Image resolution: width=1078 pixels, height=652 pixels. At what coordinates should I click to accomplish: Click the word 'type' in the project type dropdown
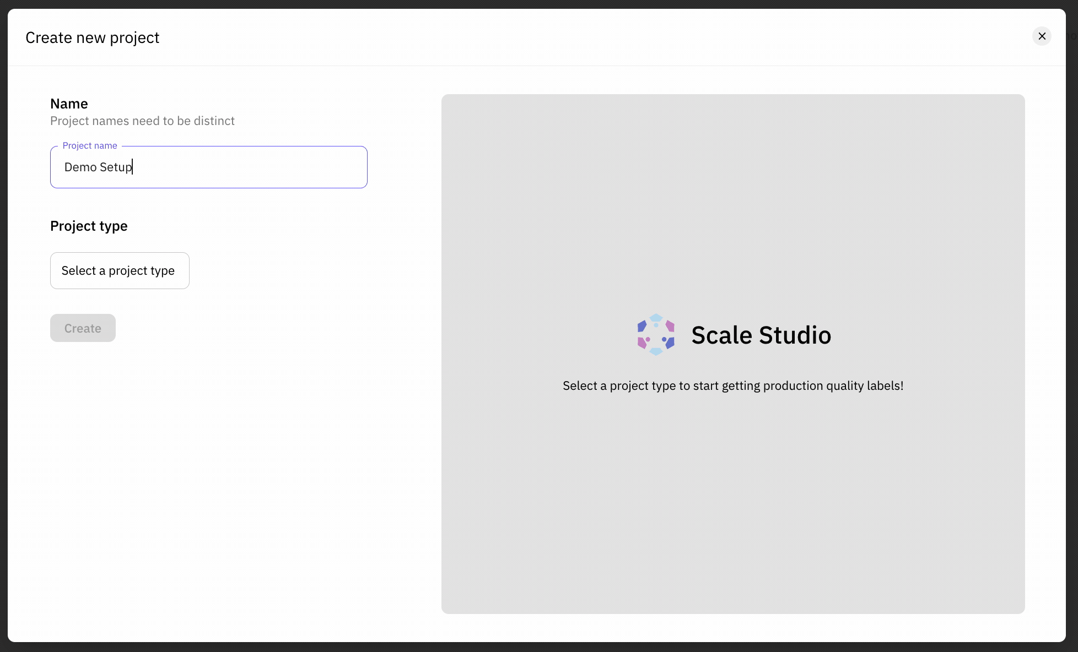[163, 271]
